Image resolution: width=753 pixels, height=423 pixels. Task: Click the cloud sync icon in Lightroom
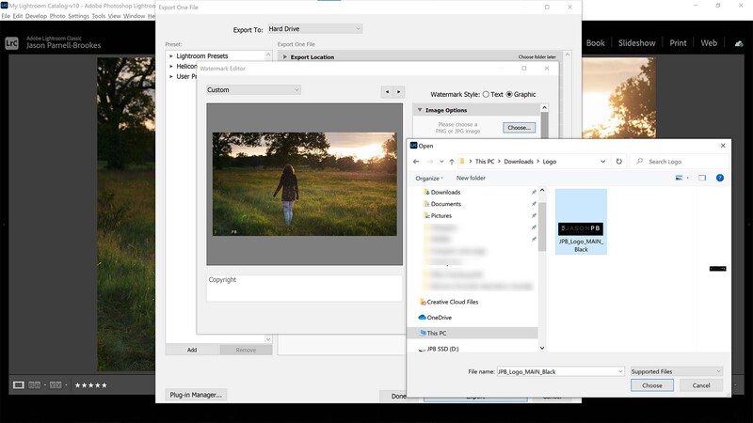739,43
